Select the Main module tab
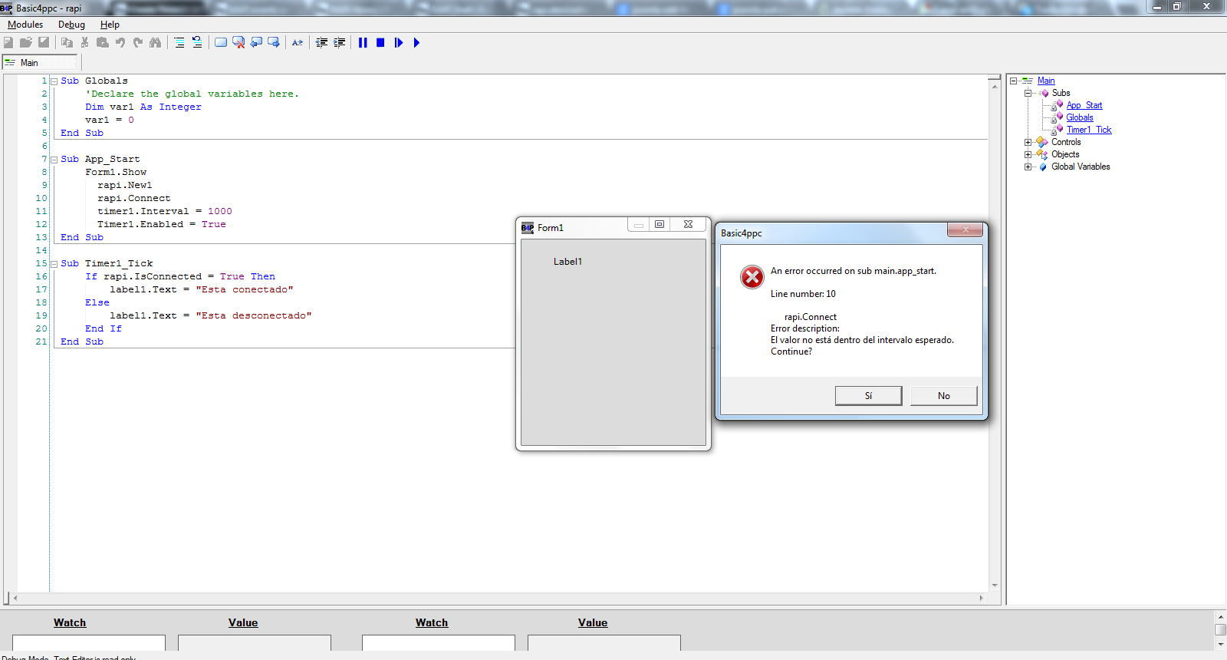Screen dimensions: 1227x660 point(40,63)
